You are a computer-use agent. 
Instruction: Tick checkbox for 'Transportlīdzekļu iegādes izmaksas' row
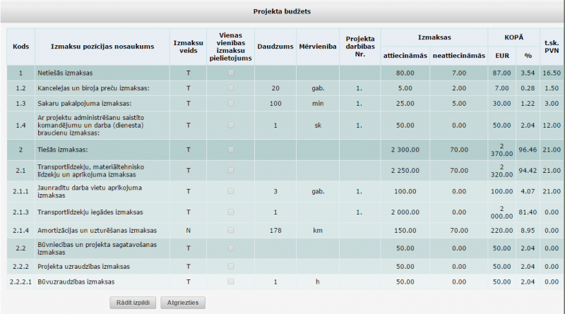pos(231,212)
